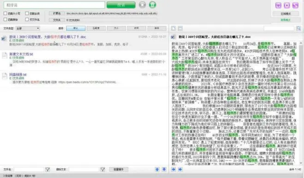The height and width of the screenshot is (178, 304).
Task: Click the filter funnel beside 排除文本 field
Action: [103, 169]
